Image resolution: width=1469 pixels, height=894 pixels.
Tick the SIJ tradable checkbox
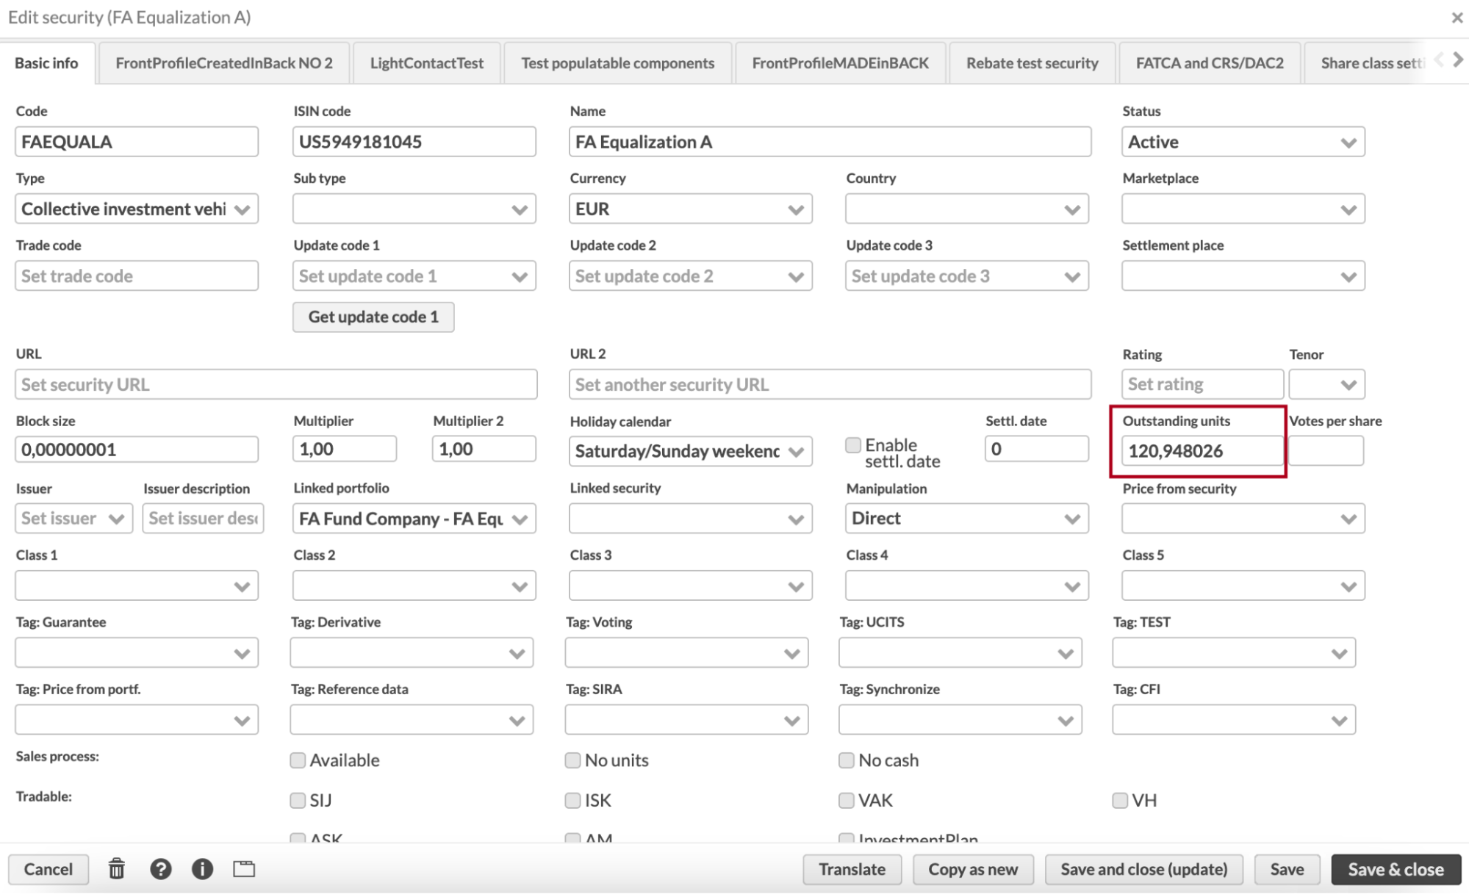(x=298, y=800)
